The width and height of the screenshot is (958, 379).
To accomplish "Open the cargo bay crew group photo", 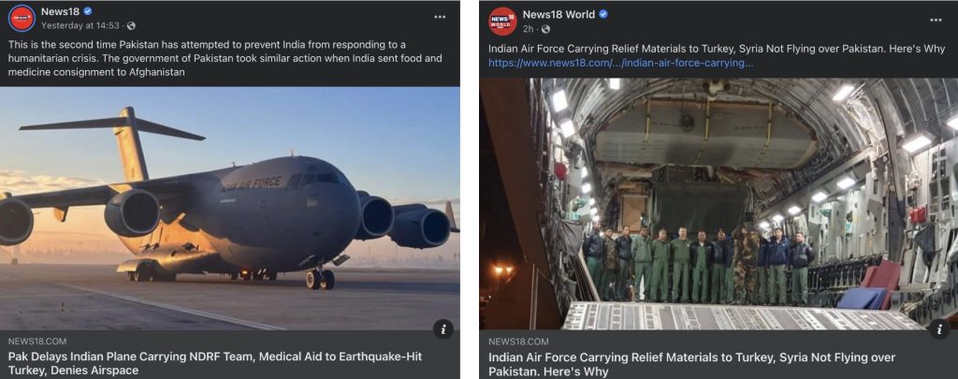I will pyautogui.click(x=718, y=204).
